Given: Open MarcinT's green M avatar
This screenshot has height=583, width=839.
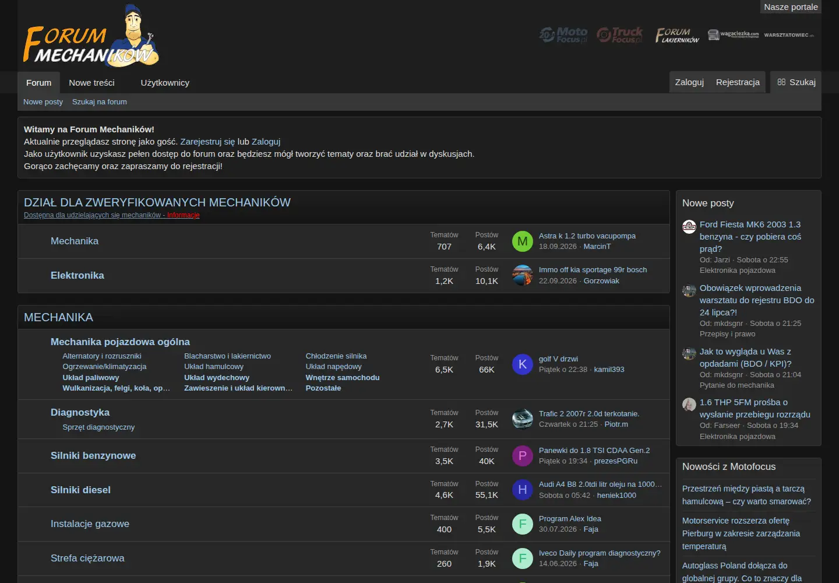Looking at the screenshot, I should pos(523,241).
